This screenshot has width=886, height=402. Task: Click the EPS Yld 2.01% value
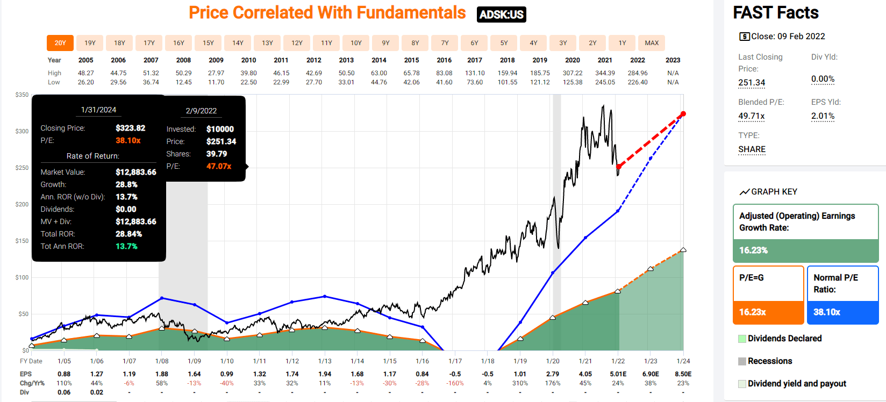(x=823, y=116)
